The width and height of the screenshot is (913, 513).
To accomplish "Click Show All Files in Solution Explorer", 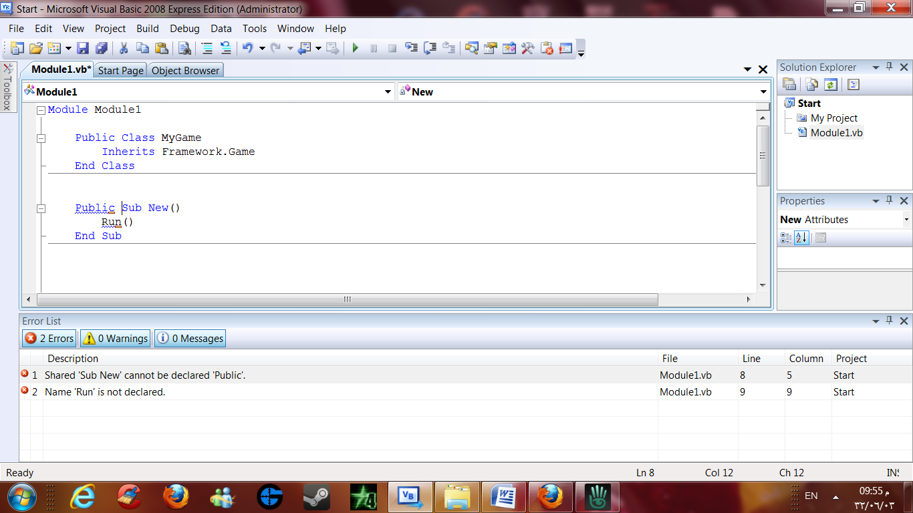I will click(x=811, y=85).
